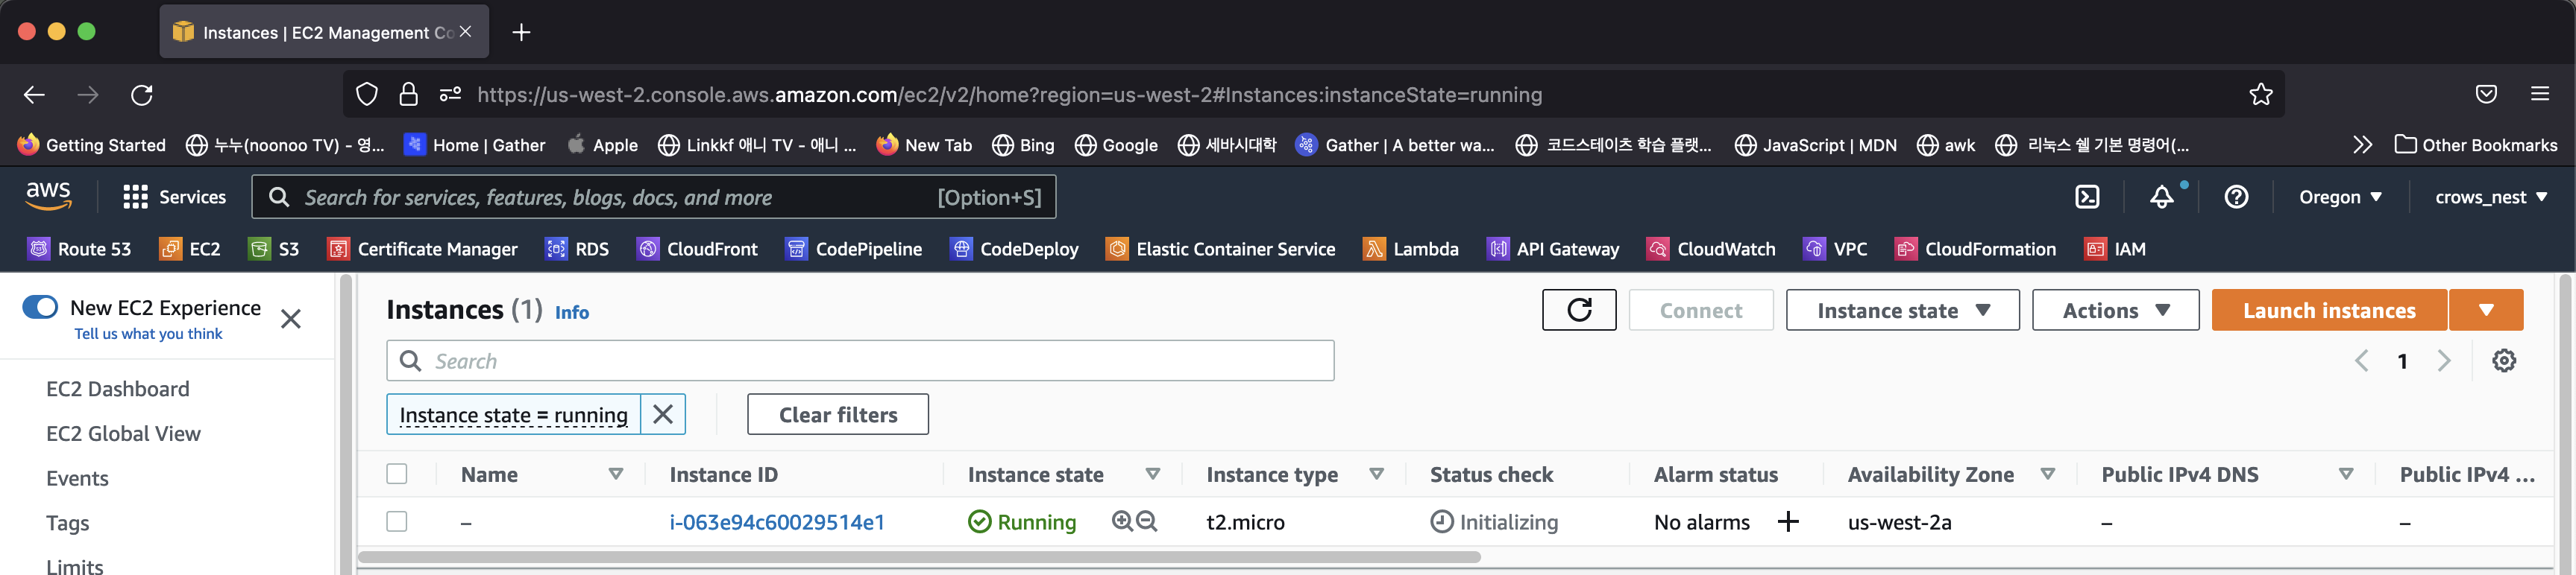Open the IAM shortcut
Screen dimensions: 2576x575
point(2115,249)
